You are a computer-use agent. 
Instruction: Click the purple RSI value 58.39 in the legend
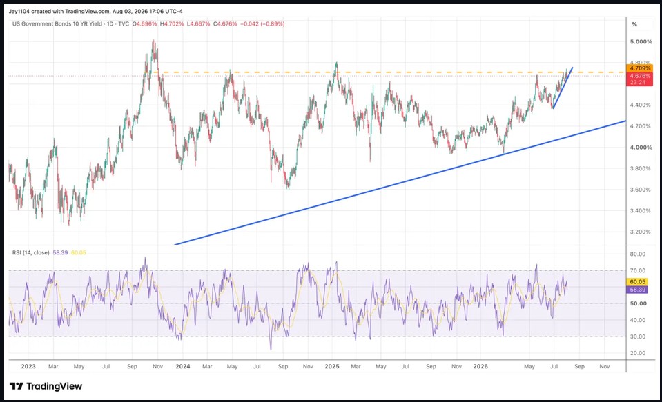pos(60,252)
